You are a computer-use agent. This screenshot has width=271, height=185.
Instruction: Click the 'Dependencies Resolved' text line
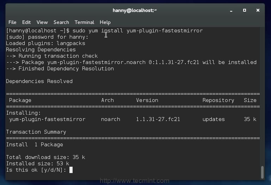[39, 81]
